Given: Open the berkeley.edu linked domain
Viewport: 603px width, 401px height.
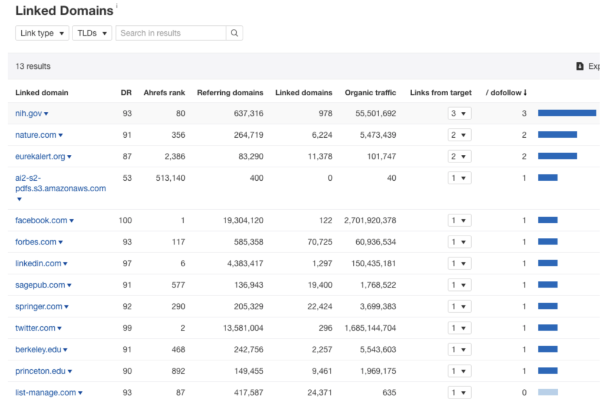Looking at the screenshot, I should tap(38, 350).
